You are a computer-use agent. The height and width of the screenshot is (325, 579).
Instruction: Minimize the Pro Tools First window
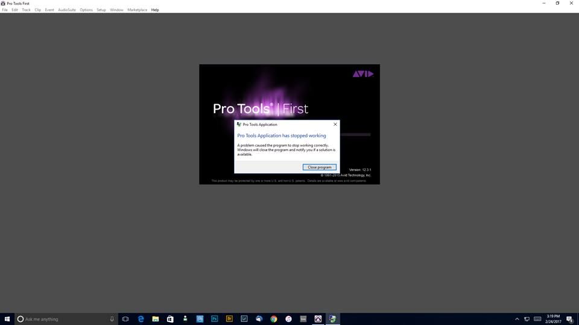[544, 4]
